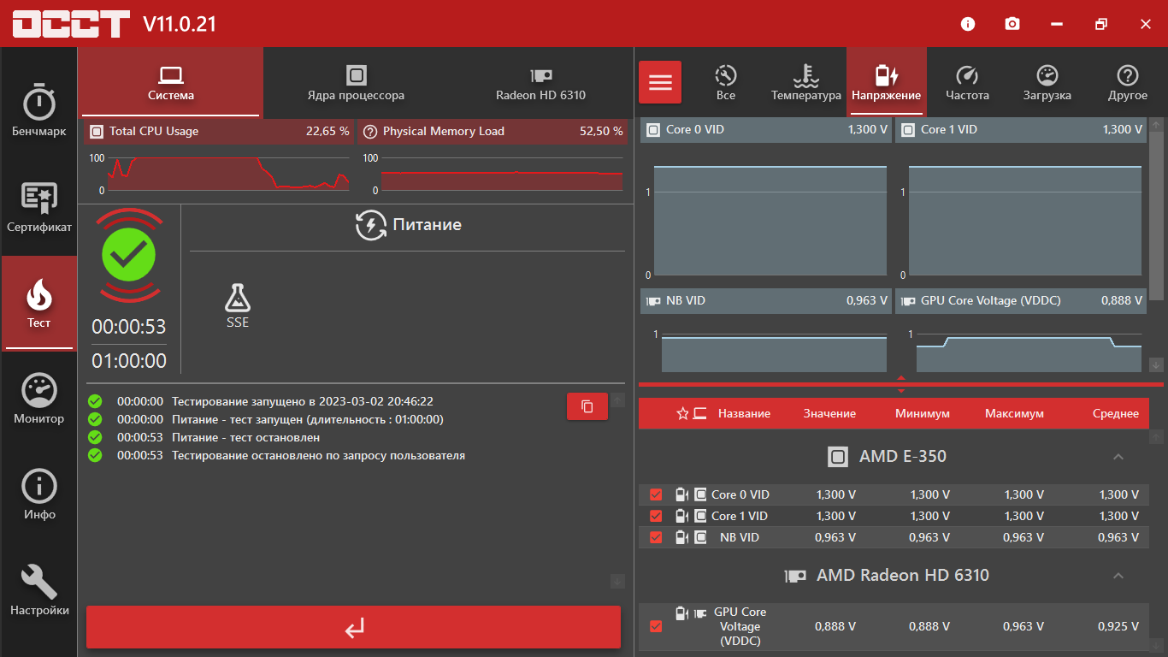1168x657 pixels.
Task: Click graphs panel scroll up arrow
Action: 1156,125
